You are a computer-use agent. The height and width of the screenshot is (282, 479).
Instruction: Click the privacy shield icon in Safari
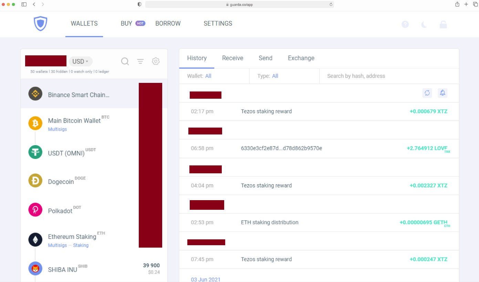139,4
